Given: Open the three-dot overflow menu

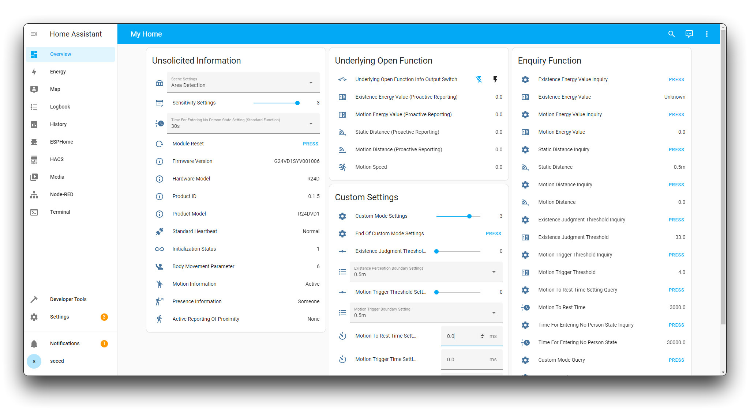Looking at the screenshot, I should click(x=706, y=34).
